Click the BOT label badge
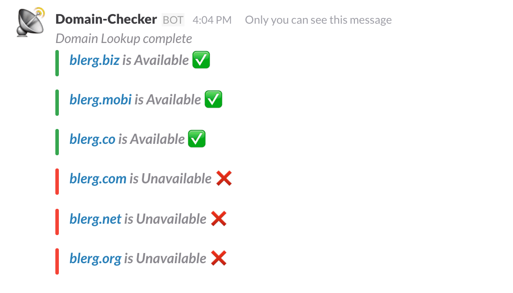The image size is (513, 293). tap(173, 20)
